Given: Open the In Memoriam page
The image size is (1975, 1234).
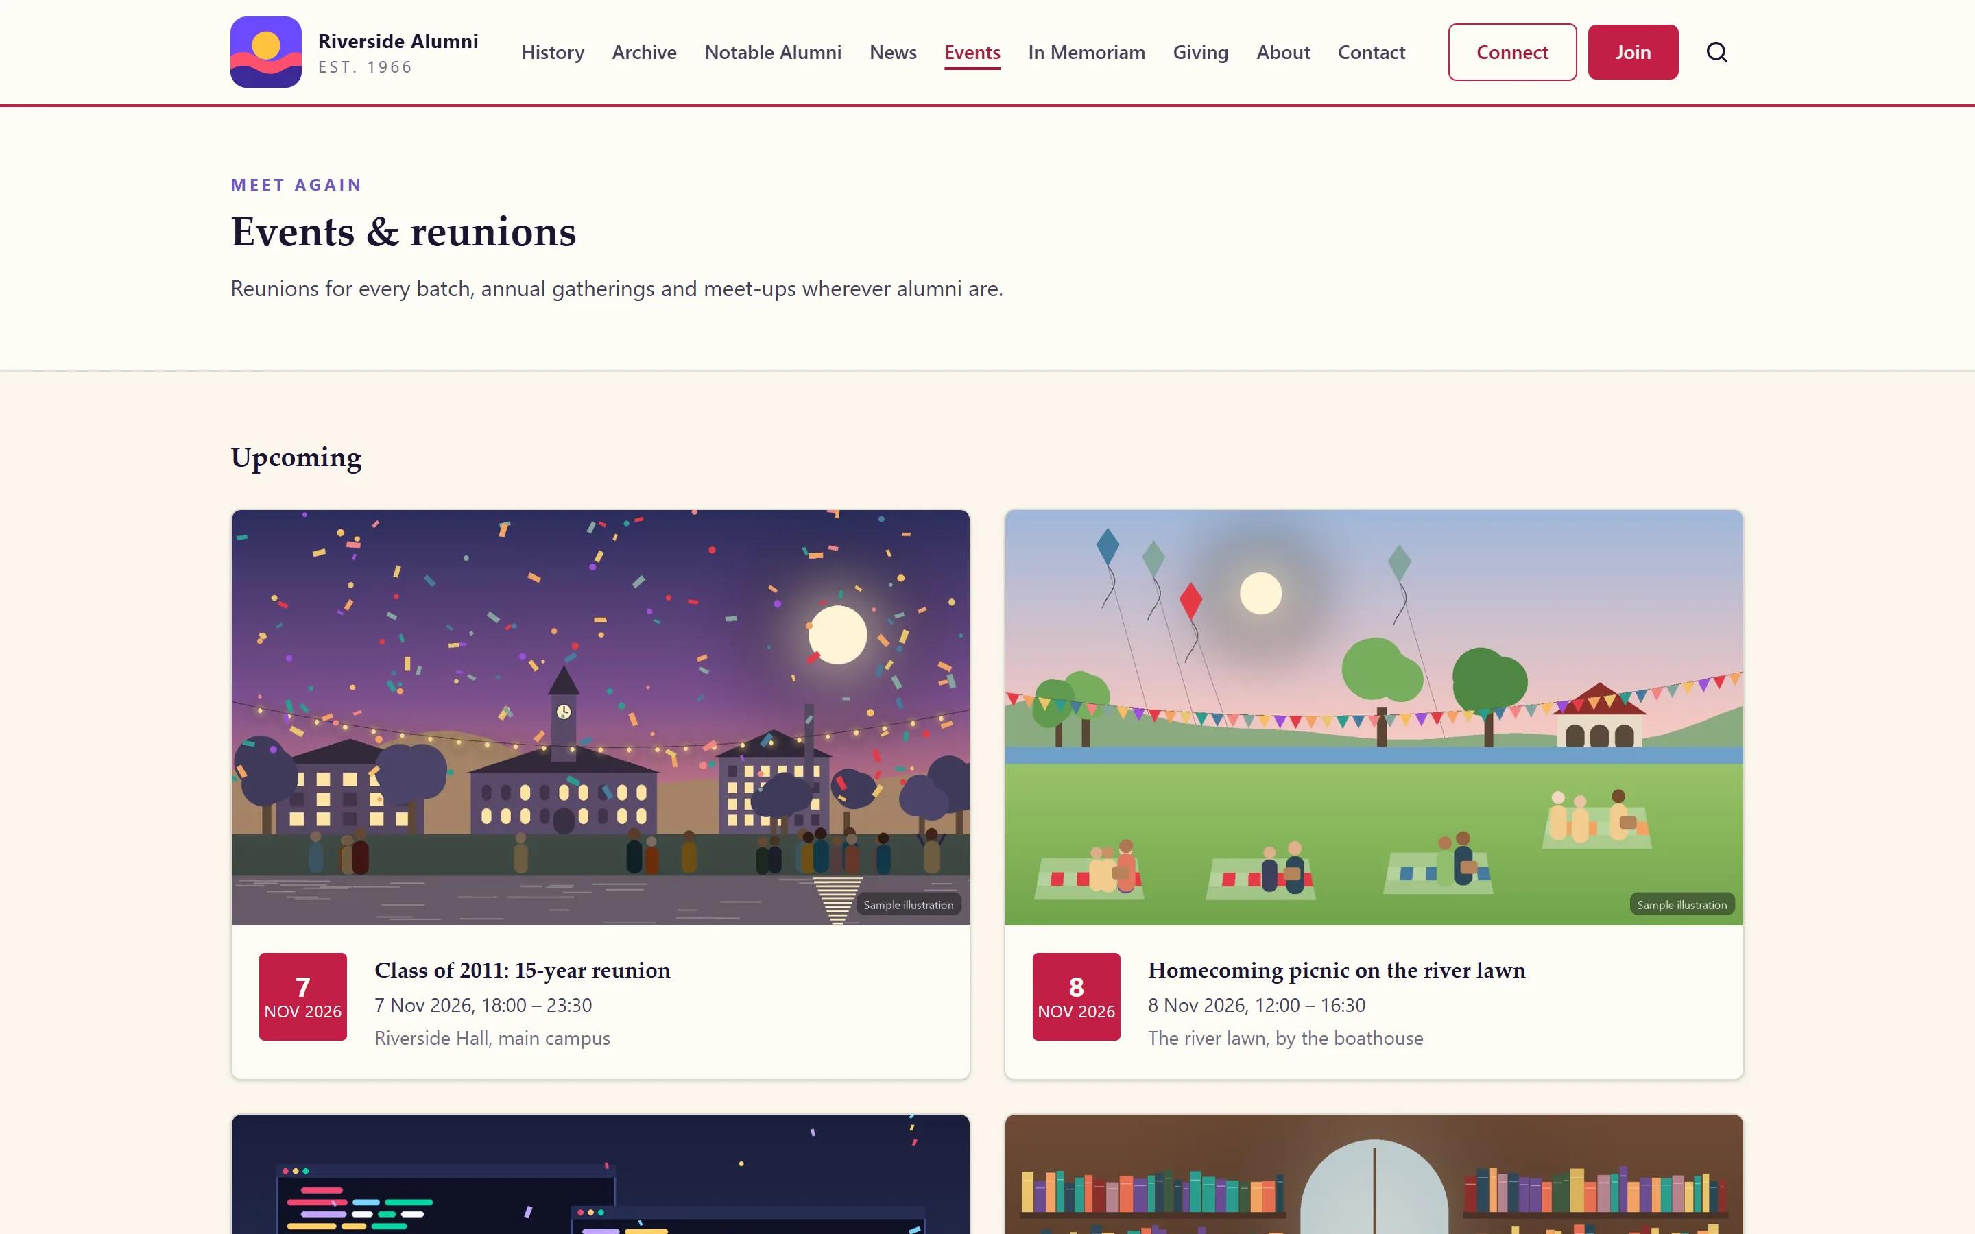Looking at the screenshot, I should click(1086, 52).
